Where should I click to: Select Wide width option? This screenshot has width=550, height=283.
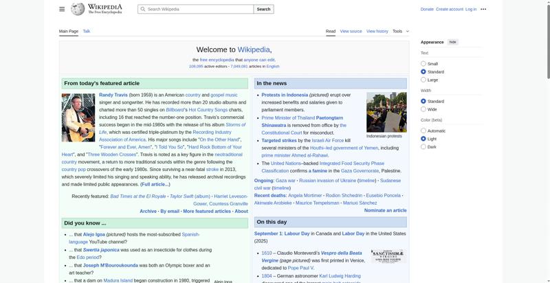click(423, 109)
